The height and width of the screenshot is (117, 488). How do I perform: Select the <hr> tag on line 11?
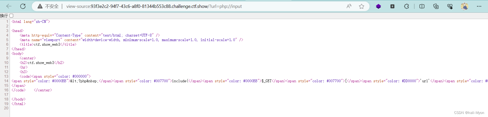click(x=24, y=67)
